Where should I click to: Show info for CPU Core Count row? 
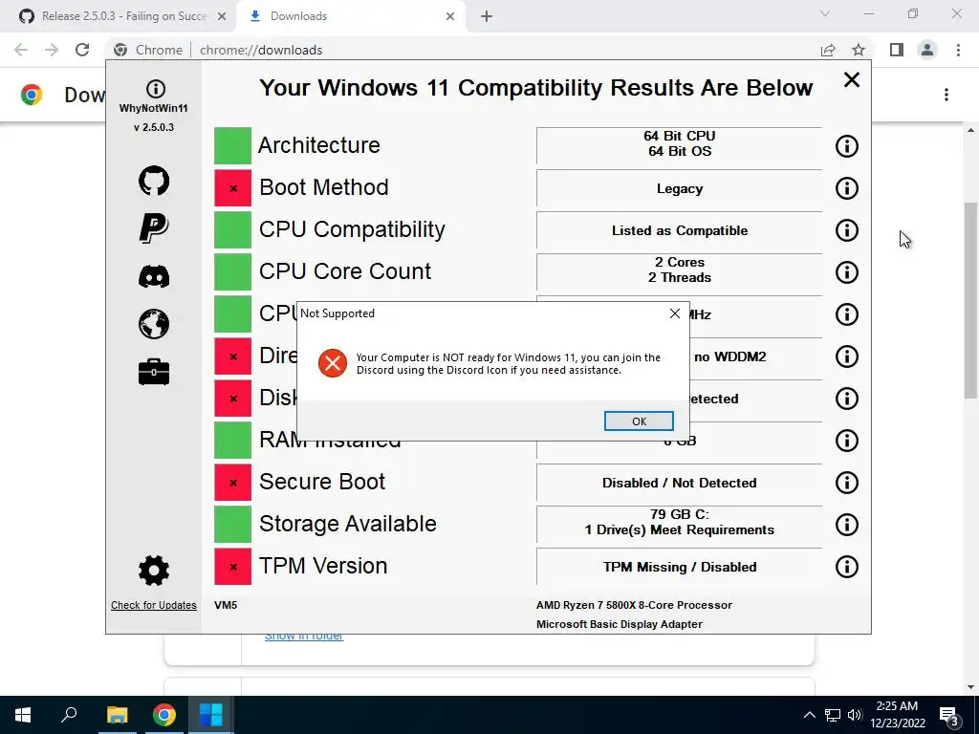(847, 272)
